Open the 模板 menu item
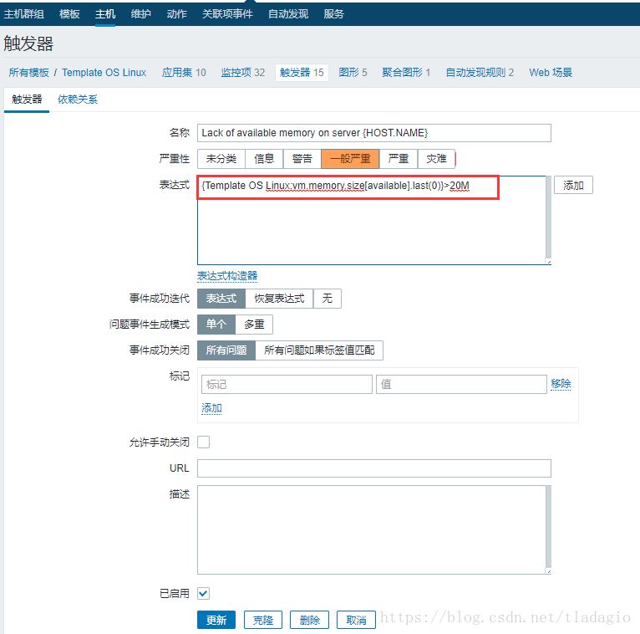The image size is (640, 634). tap(69, 14)
